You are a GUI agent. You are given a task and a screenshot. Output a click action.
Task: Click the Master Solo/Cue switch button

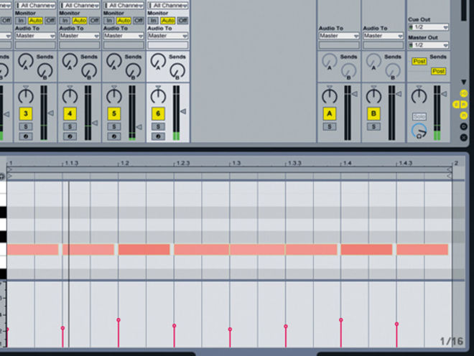click(419, 117)
